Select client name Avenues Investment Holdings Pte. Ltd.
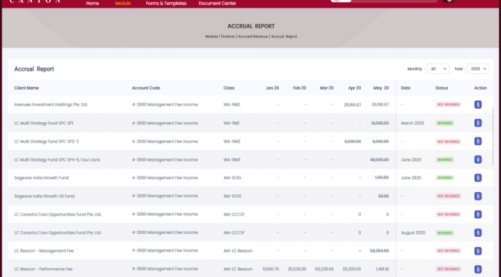Image resolution: width=501 pixels, height=277 pixels. [51, 105]
